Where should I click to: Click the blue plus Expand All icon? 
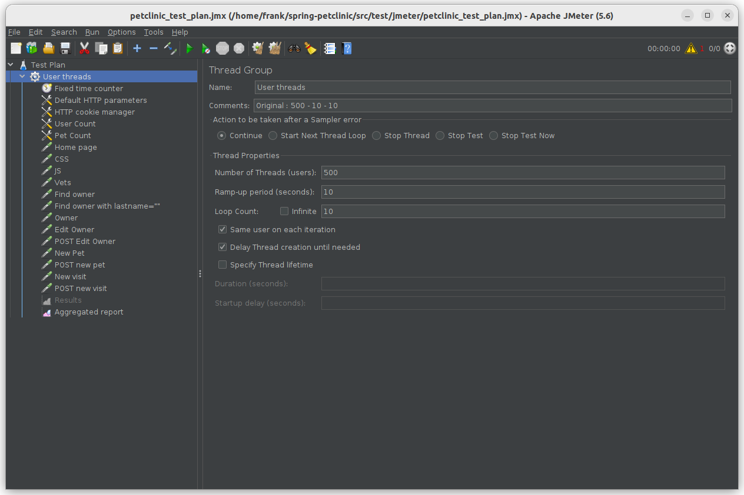click(137, 49)
